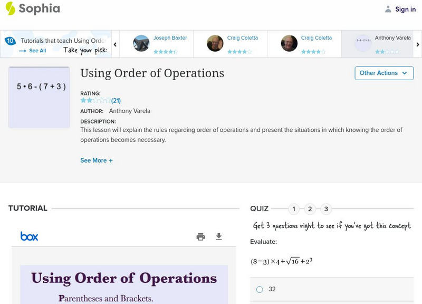
Task: Click the print icon above the tutorial
Action: tap(200, 237)
